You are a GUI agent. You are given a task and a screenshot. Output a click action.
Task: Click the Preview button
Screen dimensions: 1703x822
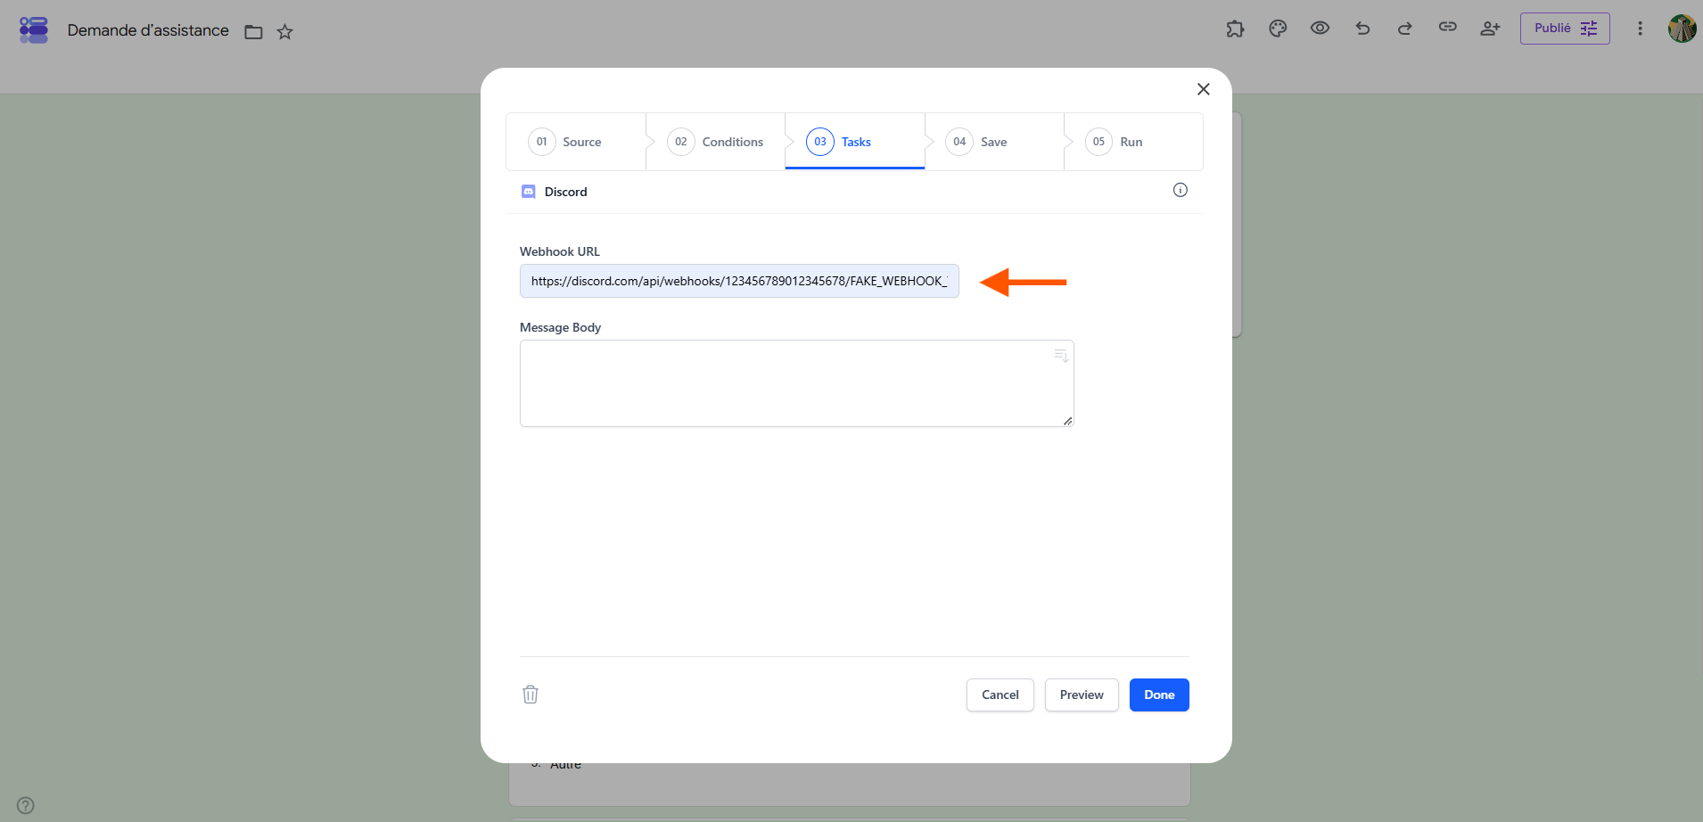[x=1082, y=695]
